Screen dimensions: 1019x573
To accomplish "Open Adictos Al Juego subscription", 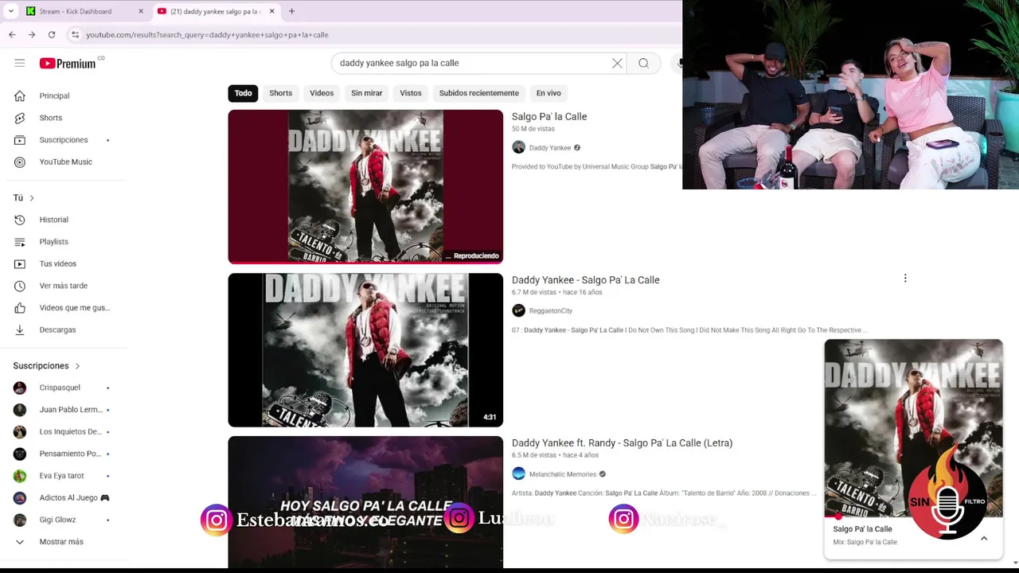I will click(x=62, y=497).
